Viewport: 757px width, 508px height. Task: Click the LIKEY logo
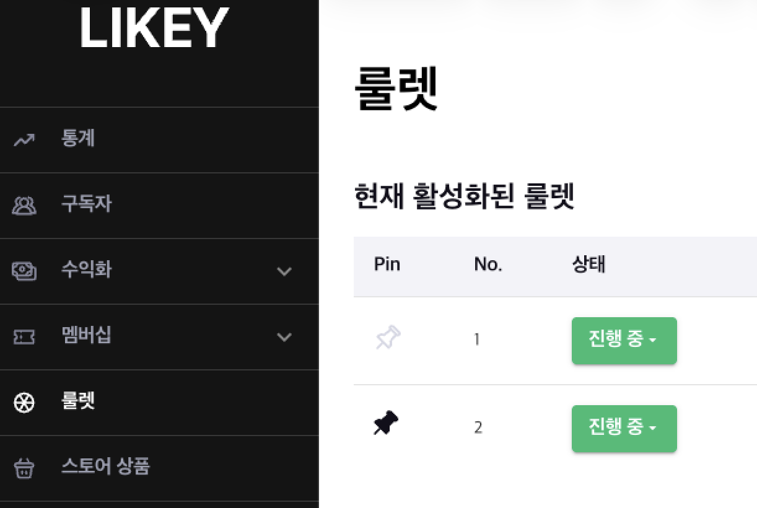154,28
